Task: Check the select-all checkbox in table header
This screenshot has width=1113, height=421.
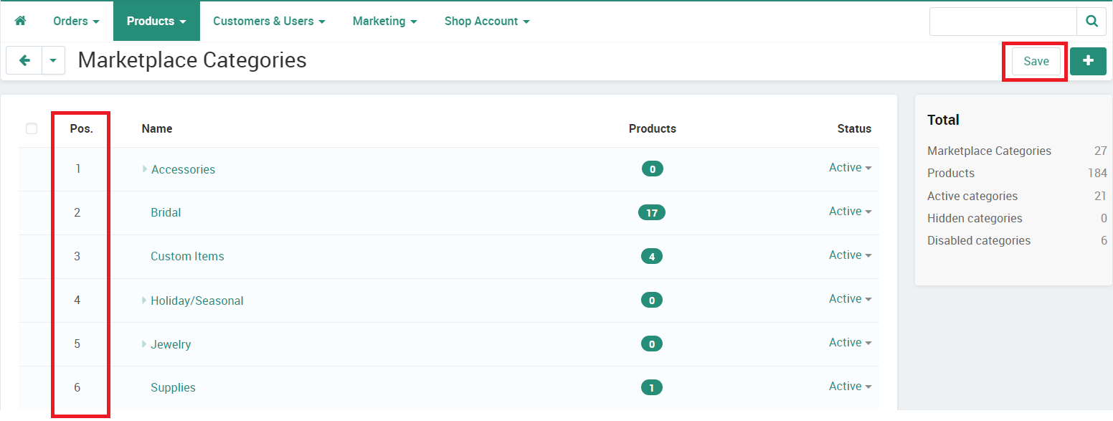Action: 32,128
